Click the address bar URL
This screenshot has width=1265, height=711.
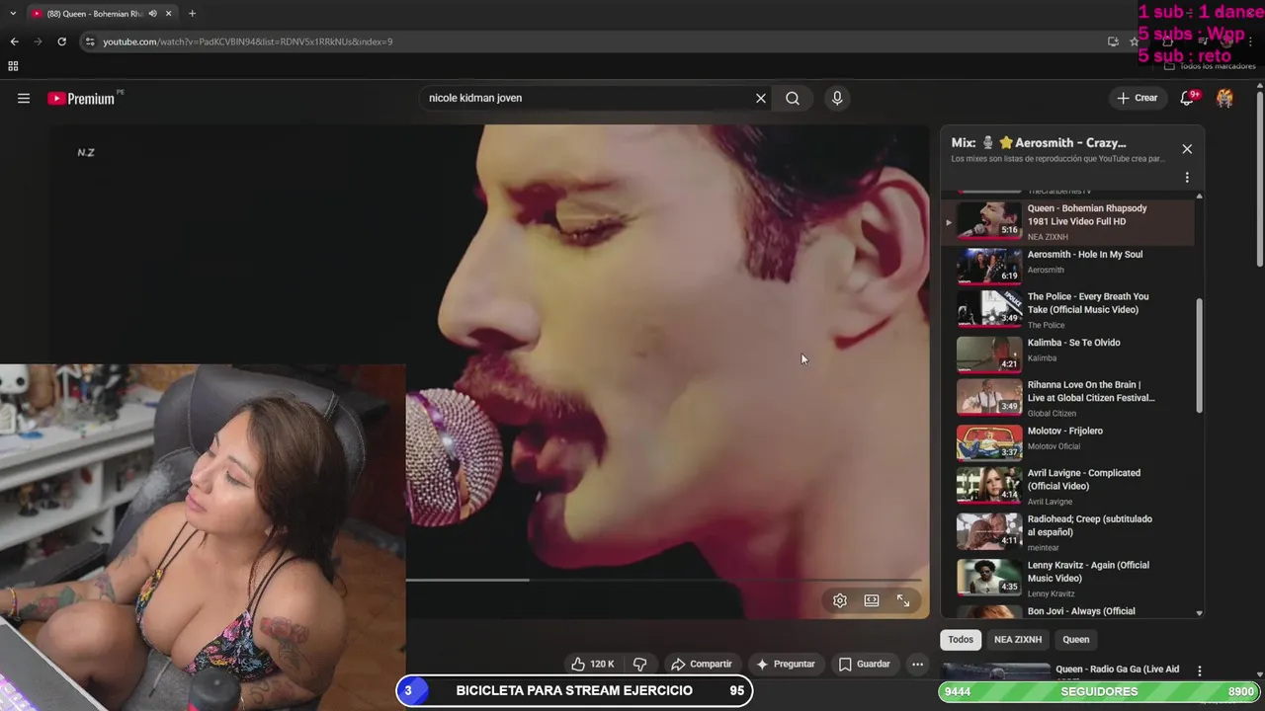(248, 41)
